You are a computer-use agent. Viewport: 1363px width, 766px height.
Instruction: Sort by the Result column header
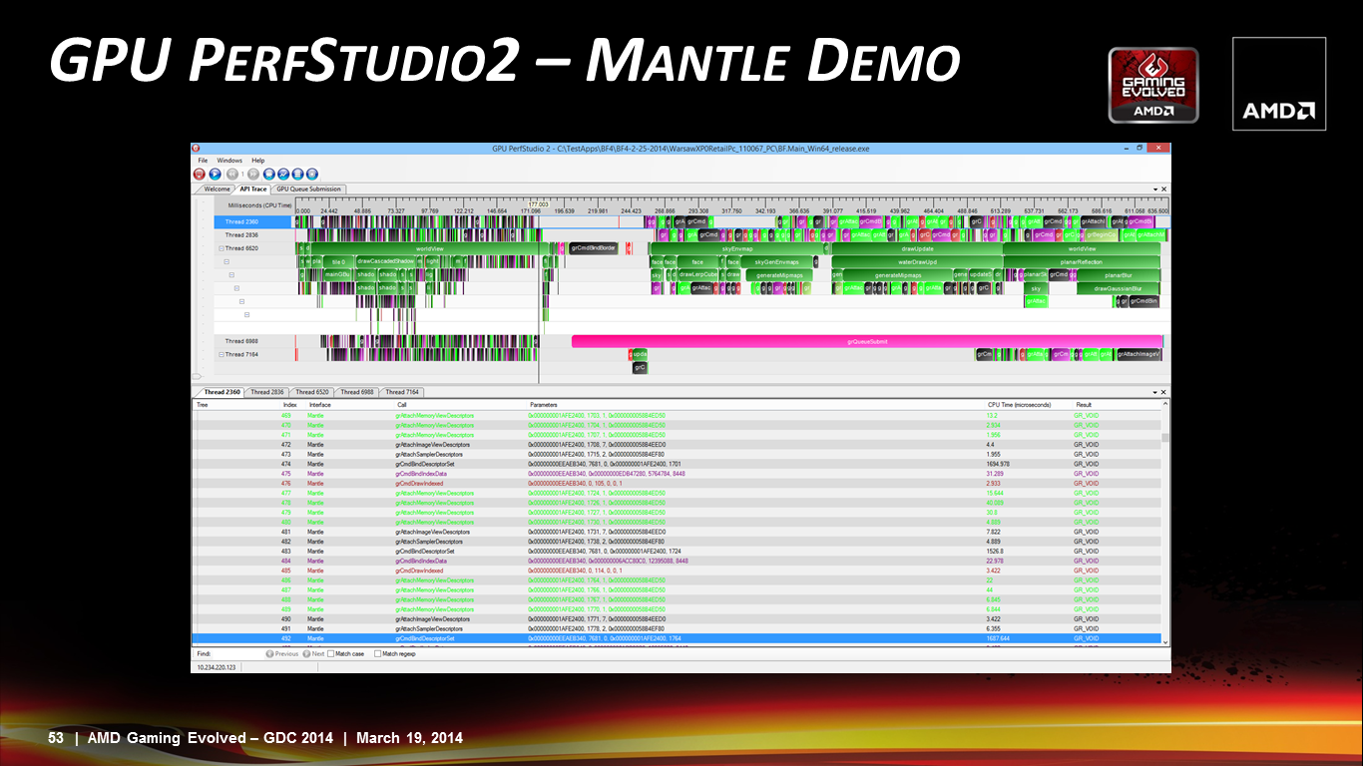[1083, 405]
